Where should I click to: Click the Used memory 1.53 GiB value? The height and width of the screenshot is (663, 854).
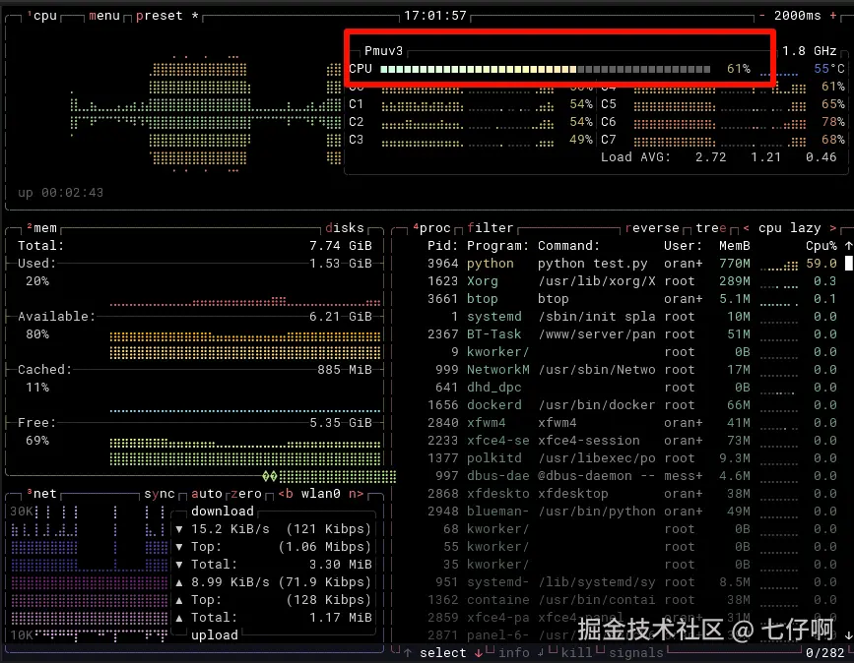click(341, 264)
